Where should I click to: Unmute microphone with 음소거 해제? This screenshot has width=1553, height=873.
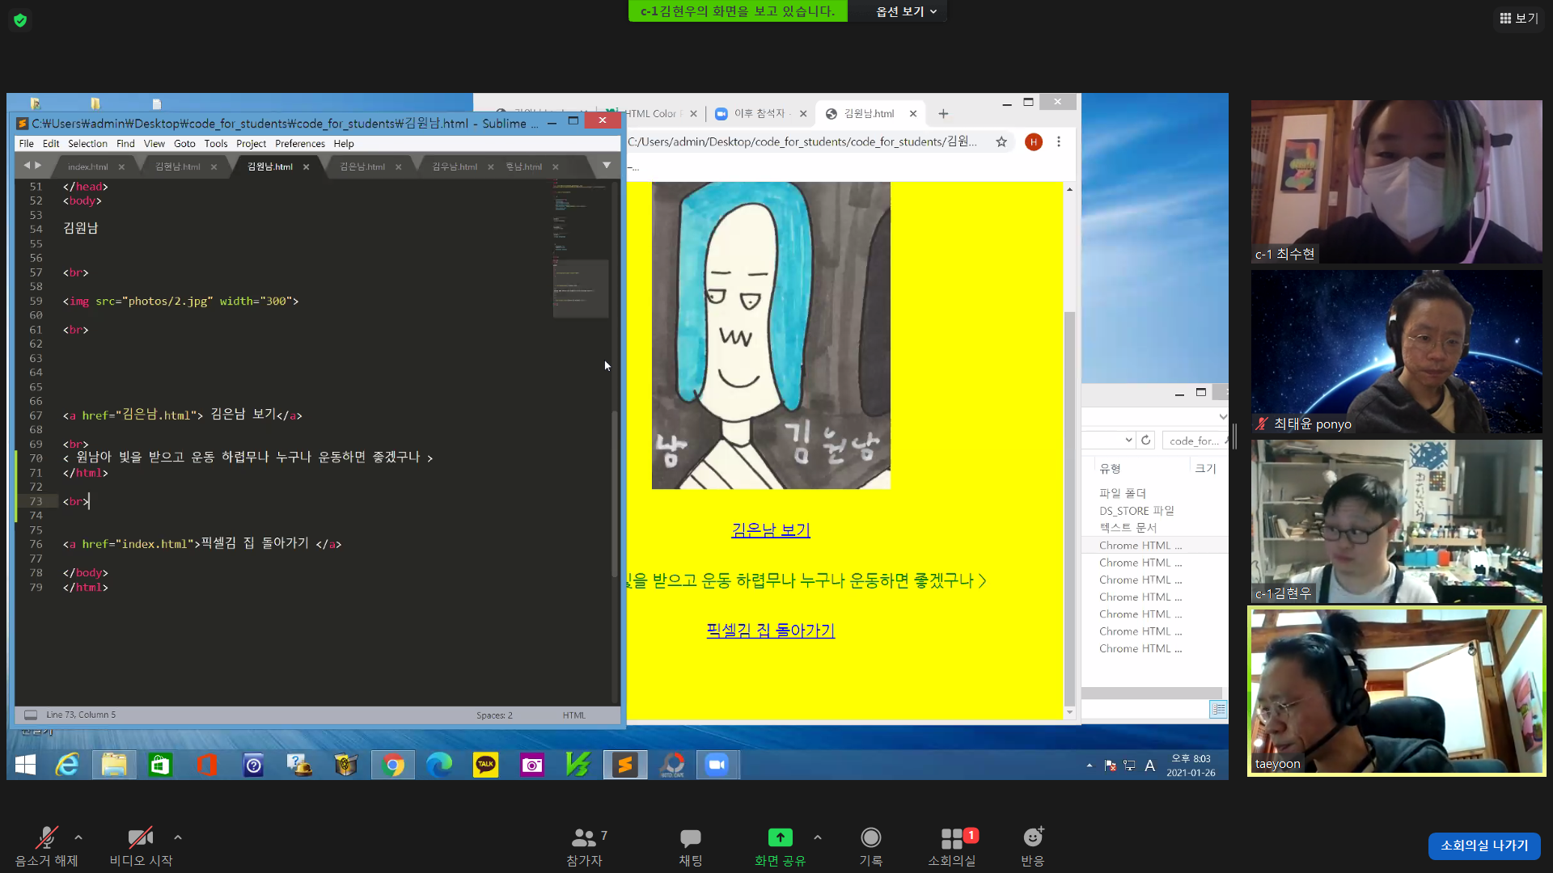(47, 846)
